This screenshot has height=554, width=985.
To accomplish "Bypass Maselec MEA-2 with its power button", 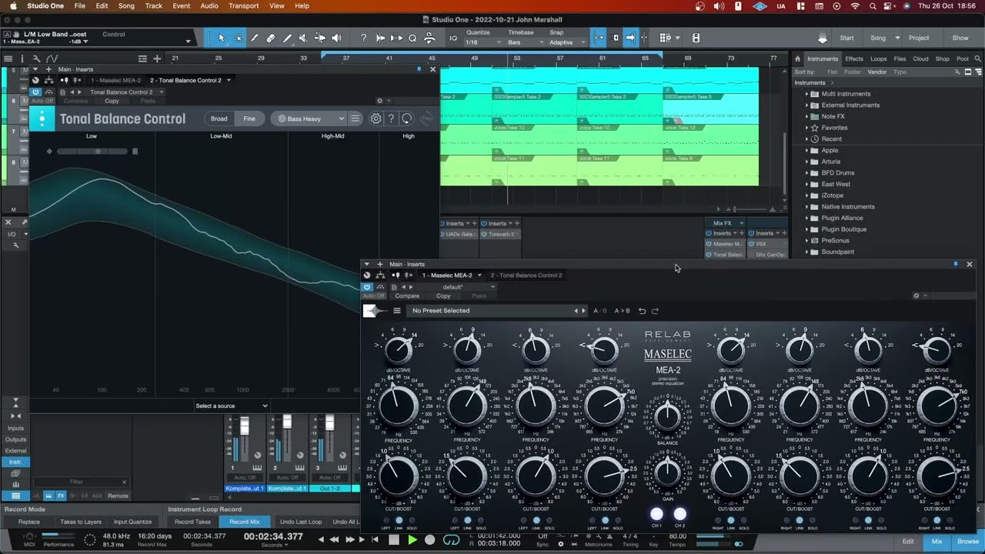I will coord(367,286).
